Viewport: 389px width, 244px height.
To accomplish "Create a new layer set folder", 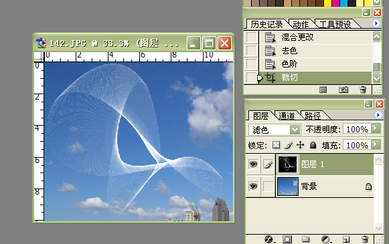I will [x=305, y=239].
